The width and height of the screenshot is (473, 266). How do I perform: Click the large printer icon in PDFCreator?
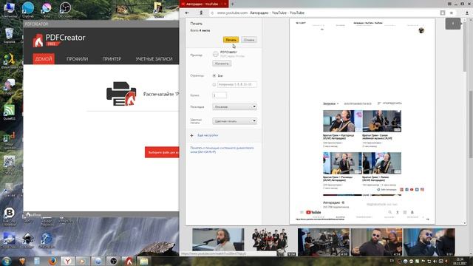tap(121, 94)
